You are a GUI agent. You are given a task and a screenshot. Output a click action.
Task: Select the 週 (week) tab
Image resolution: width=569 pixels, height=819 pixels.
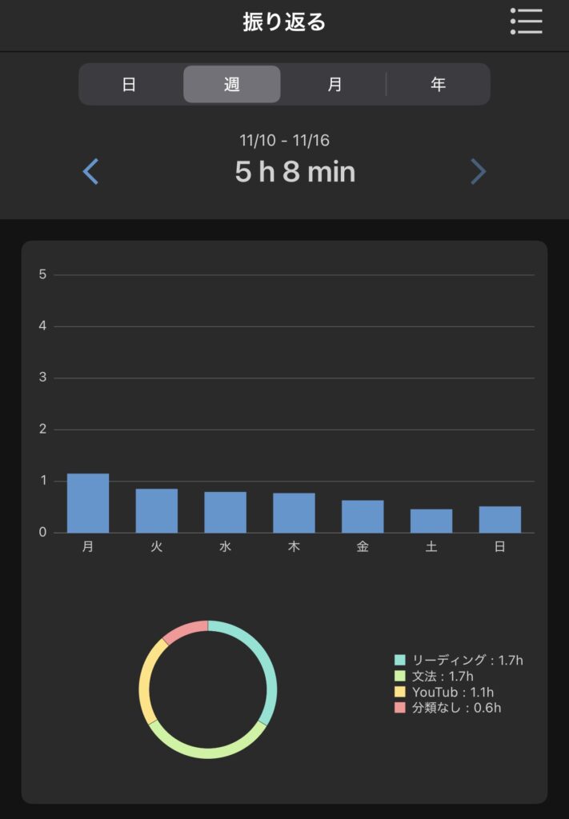232,85
